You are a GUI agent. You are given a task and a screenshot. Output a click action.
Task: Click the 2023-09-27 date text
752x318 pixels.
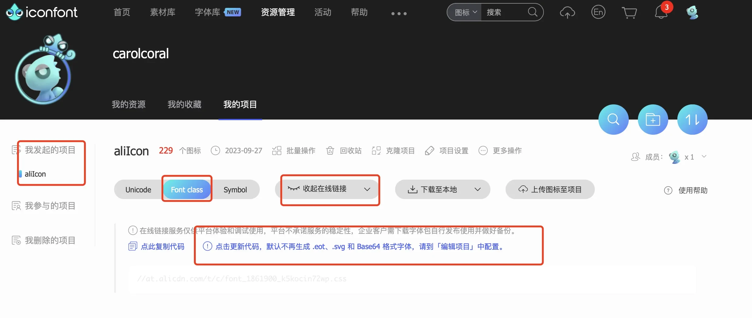click(x=243, y=151)
